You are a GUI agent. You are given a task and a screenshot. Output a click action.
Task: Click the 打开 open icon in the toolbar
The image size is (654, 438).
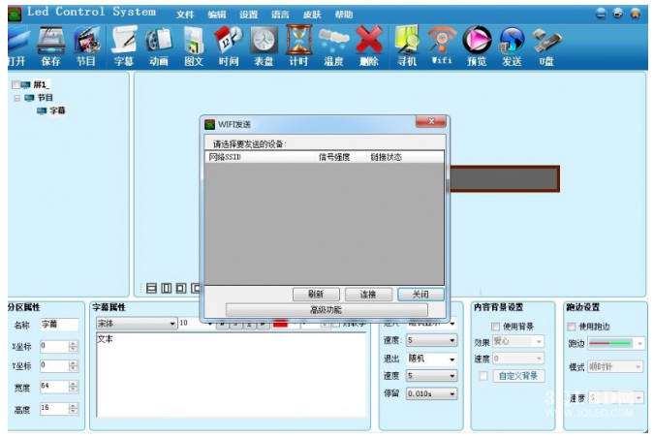tap(16, 46)
